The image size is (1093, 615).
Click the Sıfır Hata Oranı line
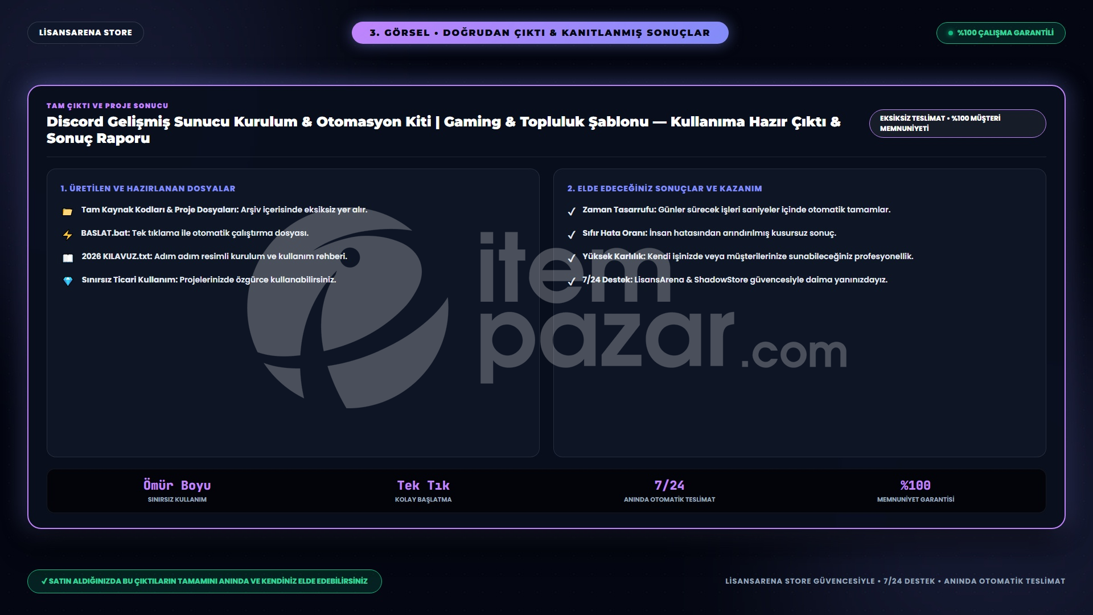(x=709, y=233)
